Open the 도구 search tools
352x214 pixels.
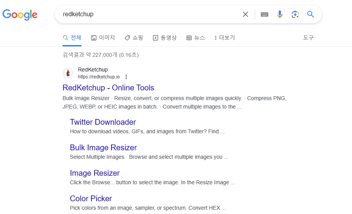coord(308,38)
